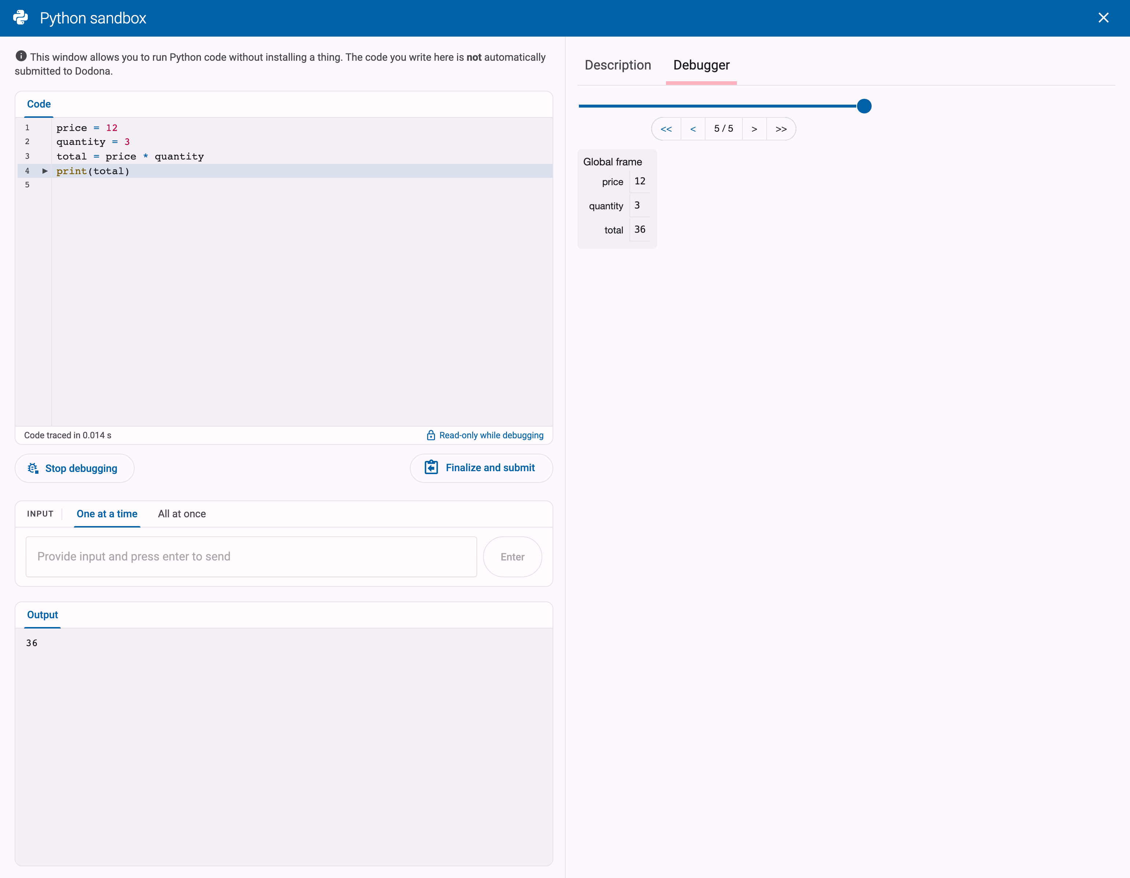The image size is (1130, 878).
Task: Click the execution arrow marker on line 4
Action: [x=45, y=171]
